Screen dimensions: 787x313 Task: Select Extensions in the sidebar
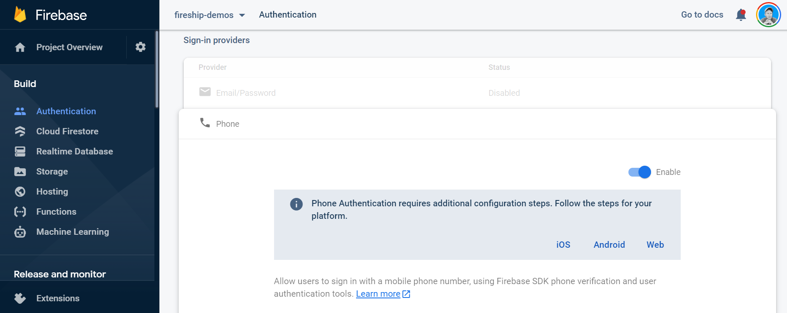pos(58,298)
